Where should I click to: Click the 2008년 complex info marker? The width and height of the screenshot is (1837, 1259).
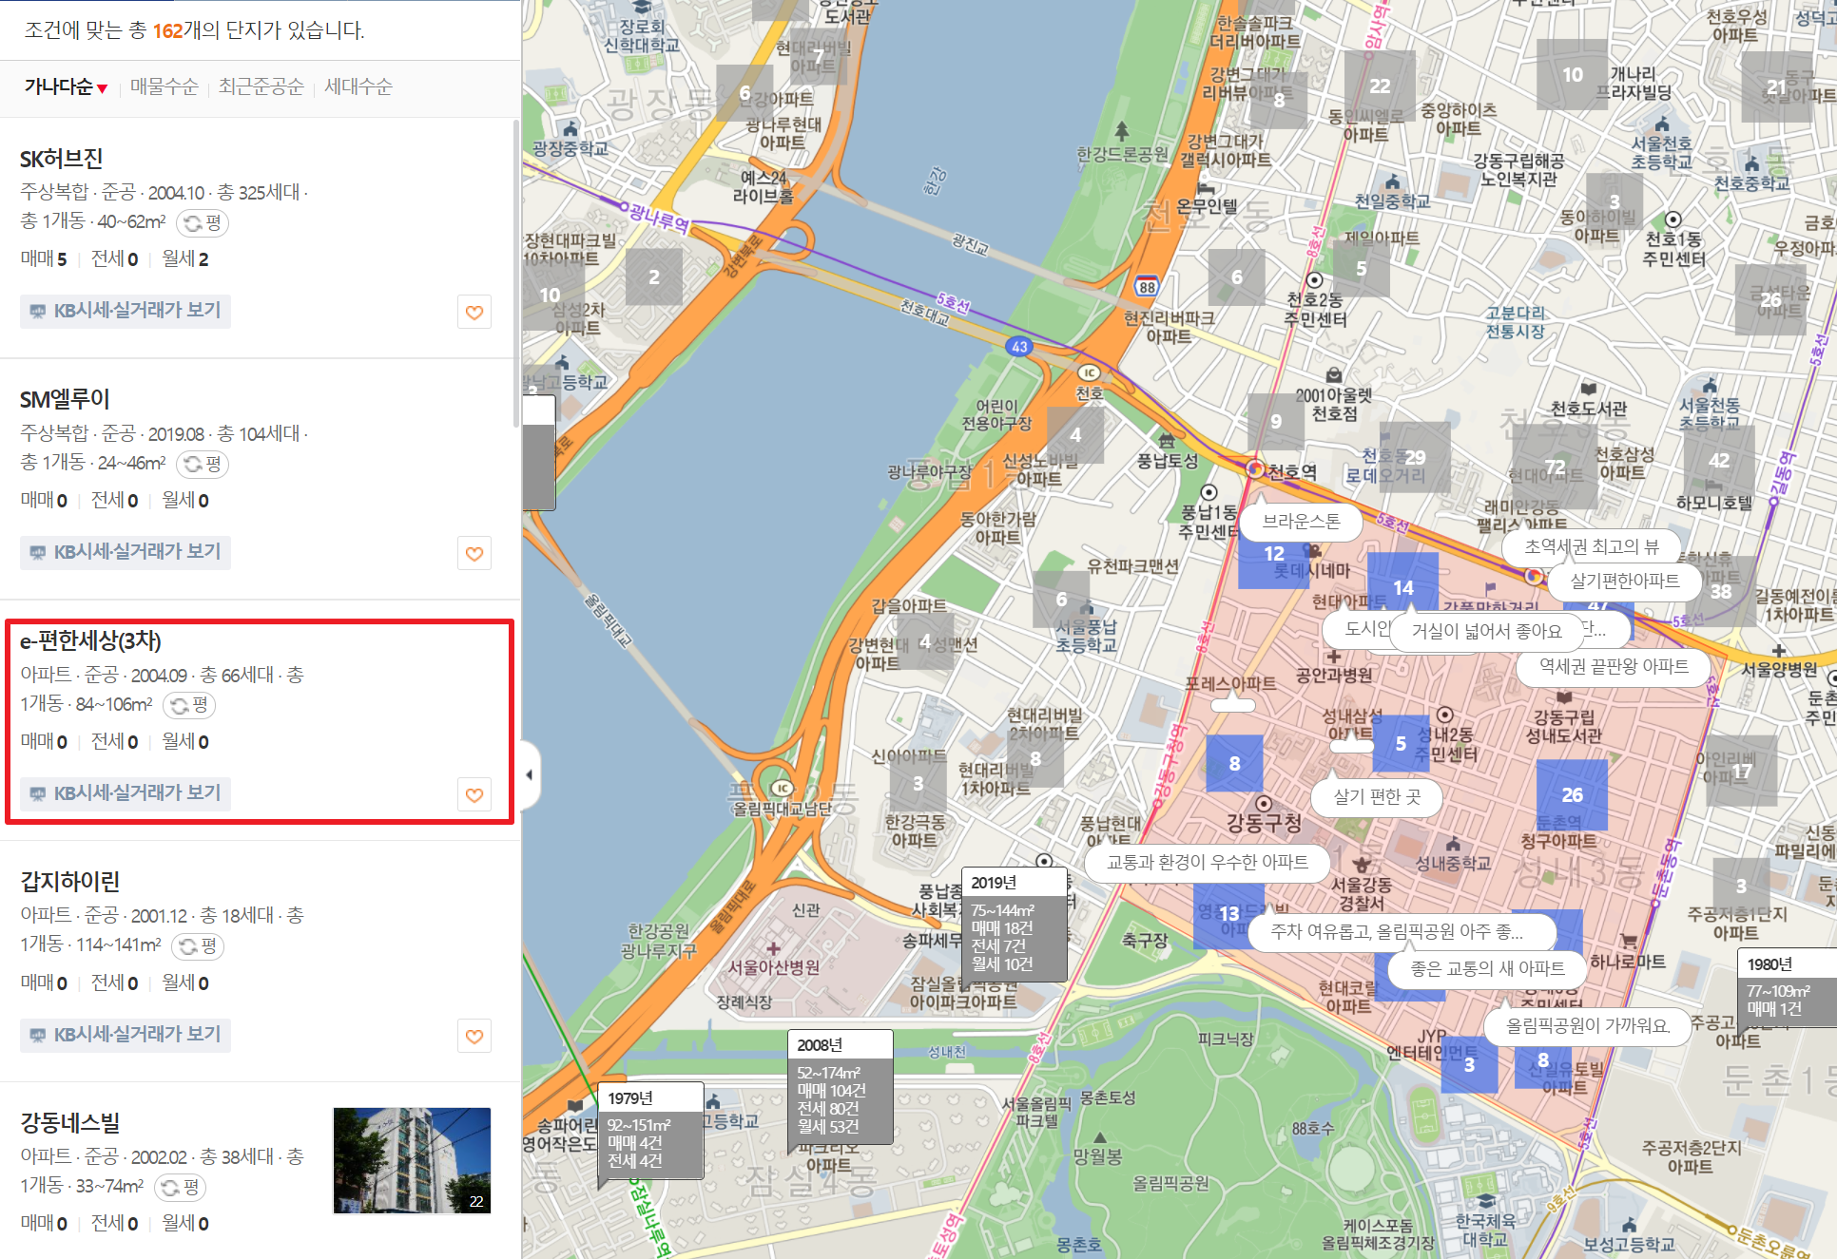(x=840, y=1086)
